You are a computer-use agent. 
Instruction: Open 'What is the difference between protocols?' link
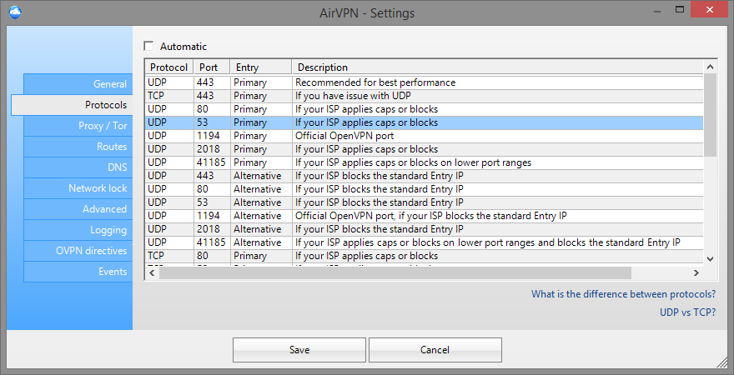tap(623, 294)
